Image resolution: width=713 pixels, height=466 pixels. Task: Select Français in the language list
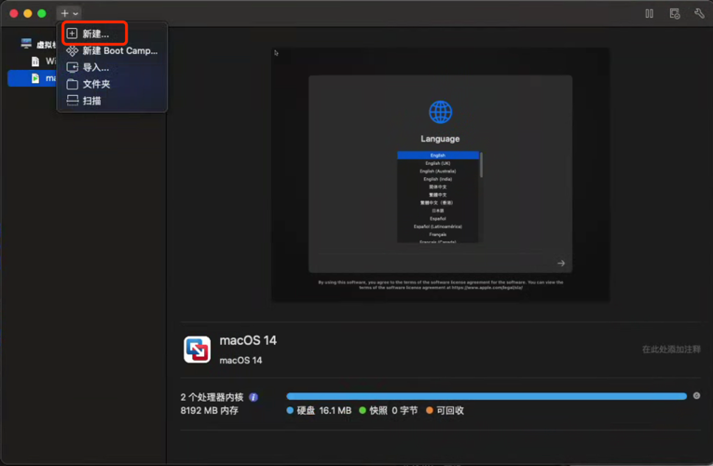438,235
